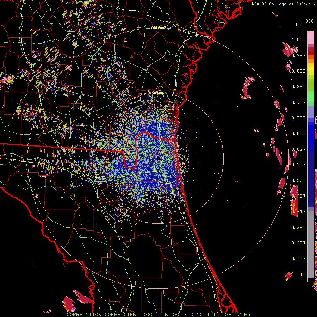Click the 07:59 timestamp in the caption
This screenshot has height=317, width=317.
coord(242,315)
